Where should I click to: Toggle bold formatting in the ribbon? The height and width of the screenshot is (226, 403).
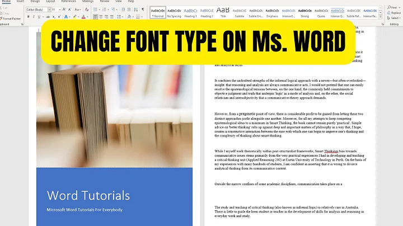click(x=29, y=17)
